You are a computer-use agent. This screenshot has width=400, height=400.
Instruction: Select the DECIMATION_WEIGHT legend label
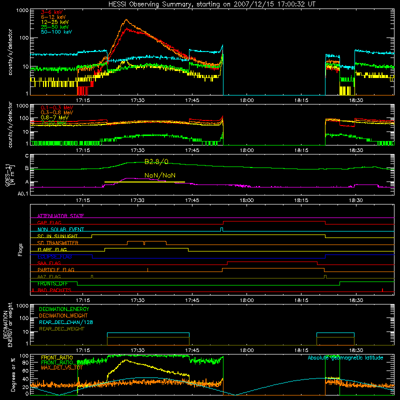[x=63, y=315]
